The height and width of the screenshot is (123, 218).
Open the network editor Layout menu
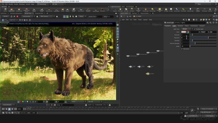(145, 20)
